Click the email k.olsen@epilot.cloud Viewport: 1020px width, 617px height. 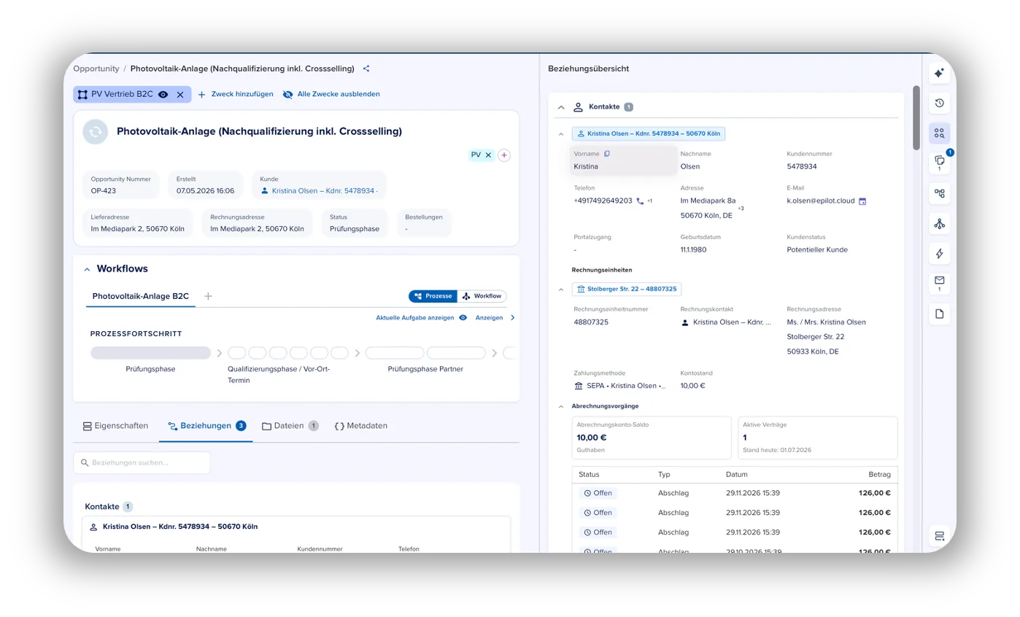[x=821, y=201]
